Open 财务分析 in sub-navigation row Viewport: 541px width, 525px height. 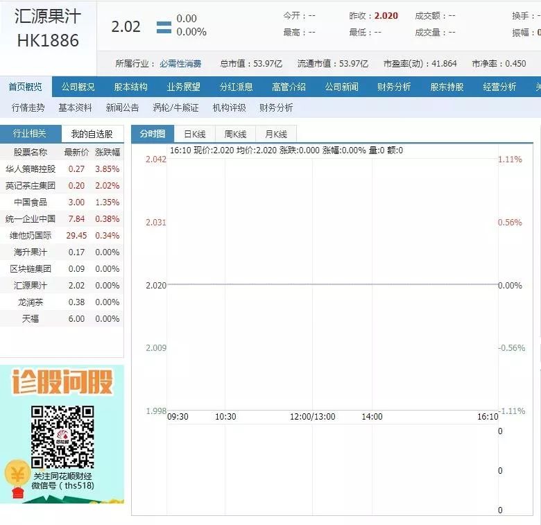pyautogui.click(x=276, y=107)
